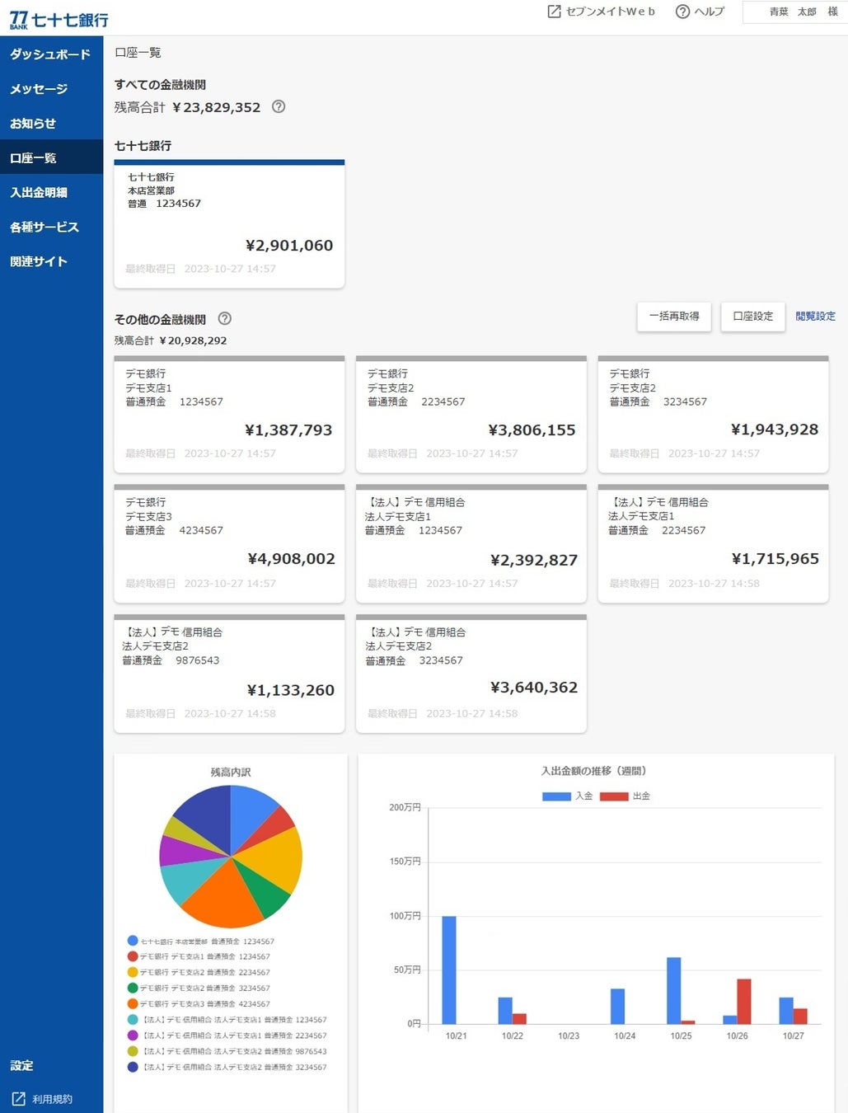848x1113 pixels.
Task: Open デモ支店1 account 1234567 card
Action: pyautogui.click(x=229, y=415)
